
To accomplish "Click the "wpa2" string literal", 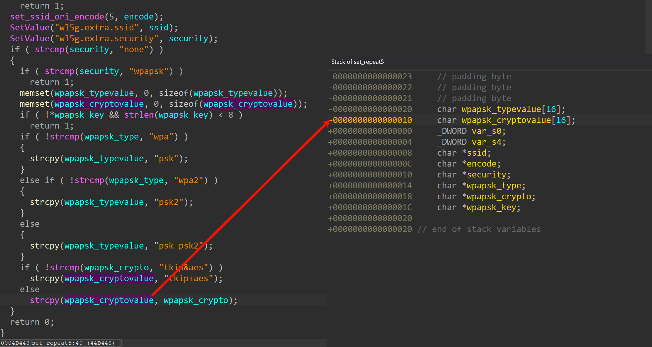I will pos(191,180).
